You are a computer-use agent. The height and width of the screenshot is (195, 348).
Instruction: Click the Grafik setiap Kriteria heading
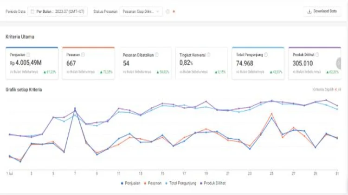click(24, 90)
